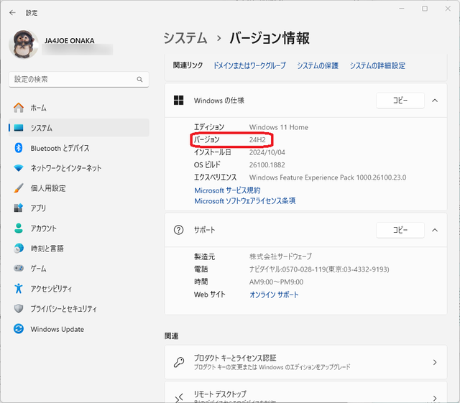Open the ドメインまたはワークグループ link
The image size is (460, 403).
point(249,65)
